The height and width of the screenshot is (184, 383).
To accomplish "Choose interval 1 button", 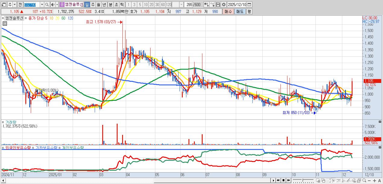I will [128, 5].
